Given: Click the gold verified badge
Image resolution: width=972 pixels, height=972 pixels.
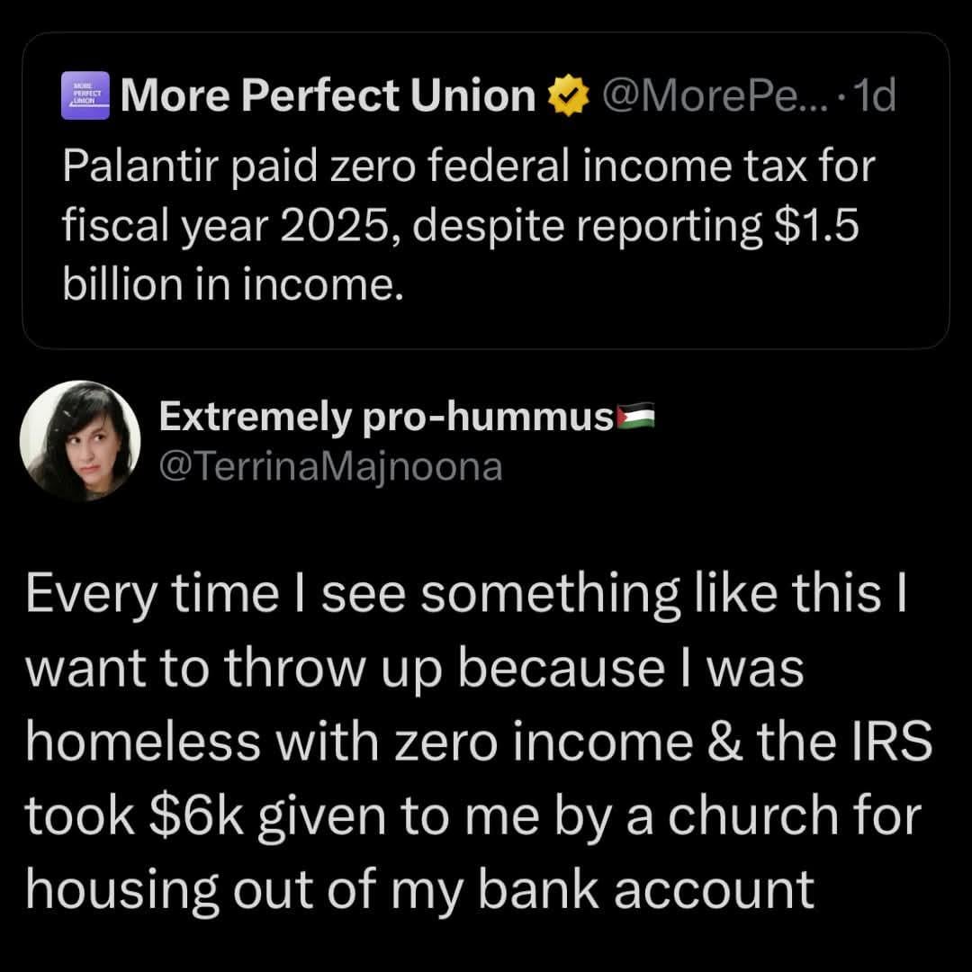Looking at the screenshot, I should [x=569, y=97].
